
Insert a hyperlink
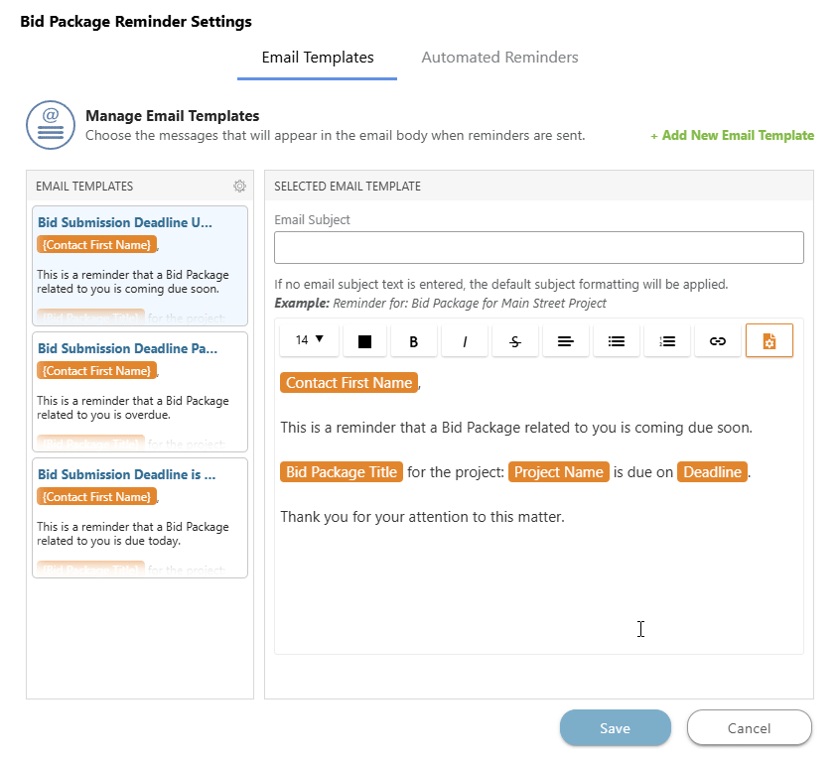pos(718,341)
